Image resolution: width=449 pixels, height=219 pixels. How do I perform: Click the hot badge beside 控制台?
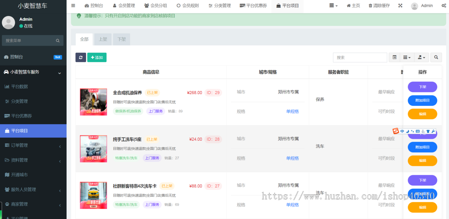coord(58,57)
